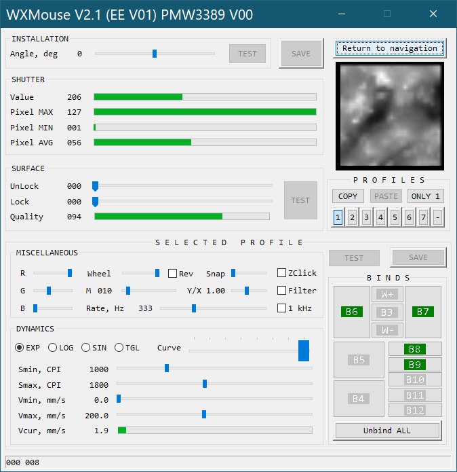Click the Smax, CPI slider handle

[x=205, y=384]
